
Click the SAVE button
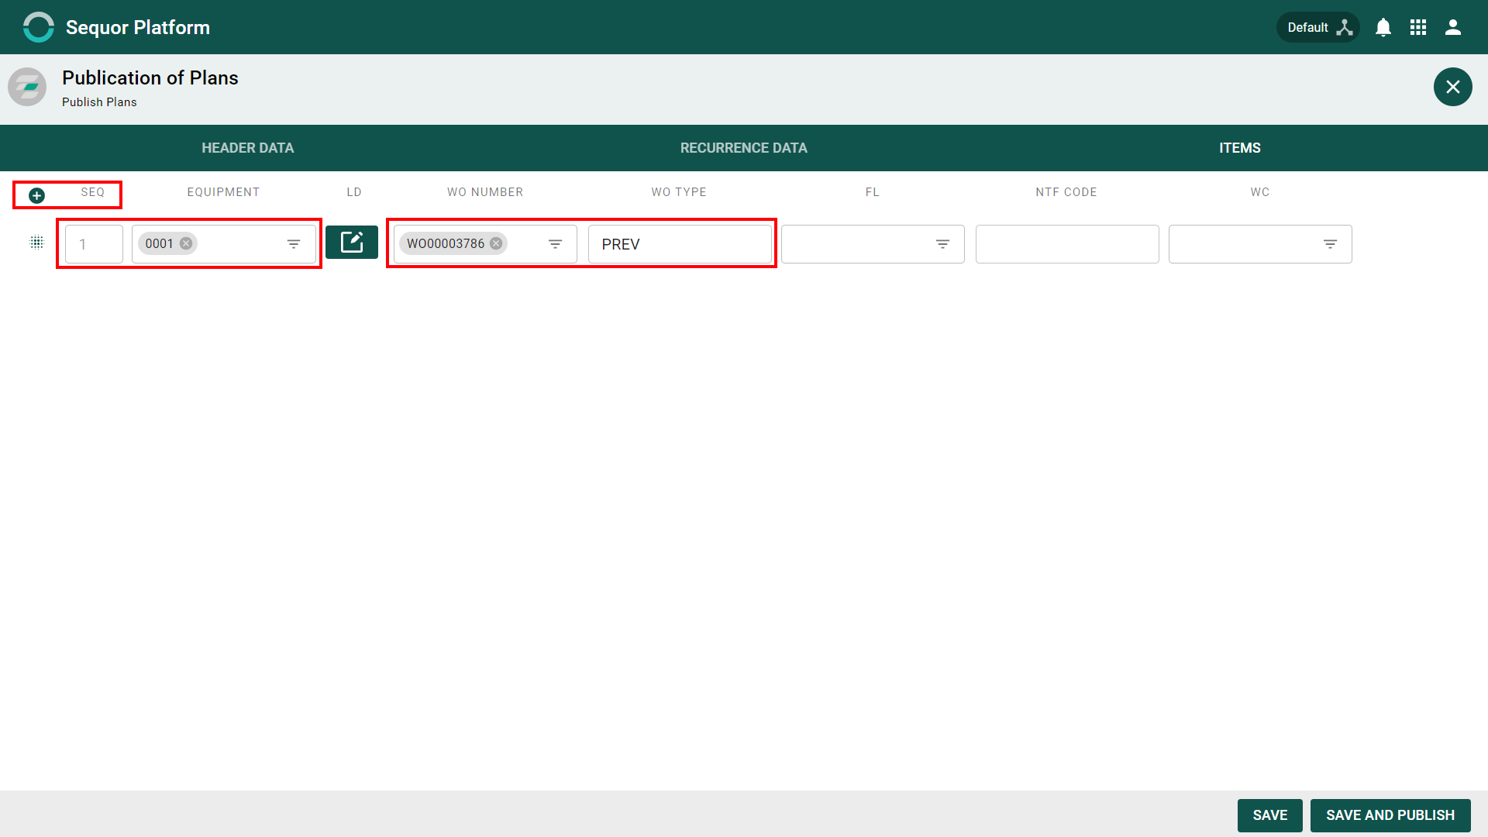[x=1270, y=815]
